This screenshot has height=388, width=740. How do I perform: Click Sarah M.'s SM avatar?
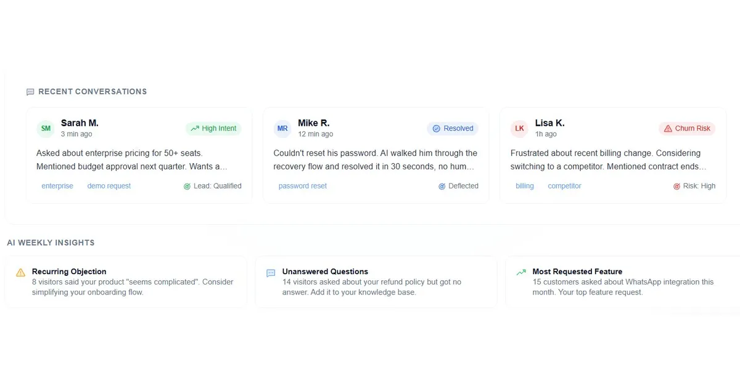[x=46, y=128]
